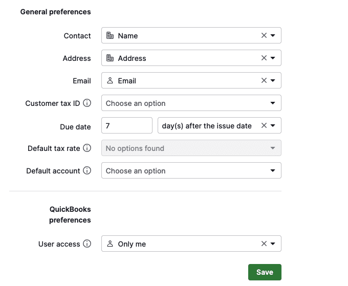The image size is (348, 286).
Task: Clear the Address field selection
Action: click(264, 58)
